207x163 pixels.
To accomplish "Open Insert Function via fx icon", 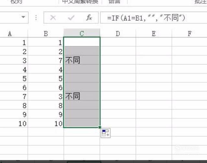I will coord(89,18).
